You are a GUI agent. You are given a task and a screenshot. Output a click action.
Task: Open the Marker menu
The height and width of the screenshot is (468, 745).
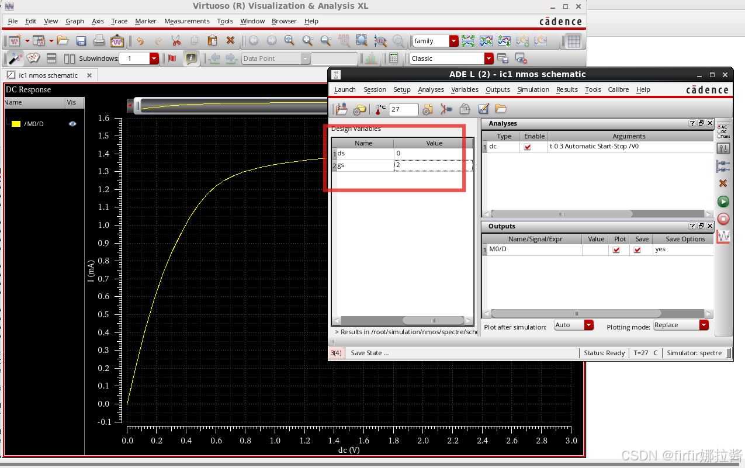click(x=145, y=21)
